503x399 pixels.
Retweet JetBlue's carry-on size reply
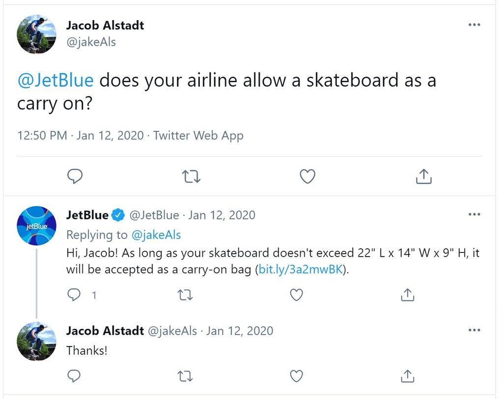185,295
